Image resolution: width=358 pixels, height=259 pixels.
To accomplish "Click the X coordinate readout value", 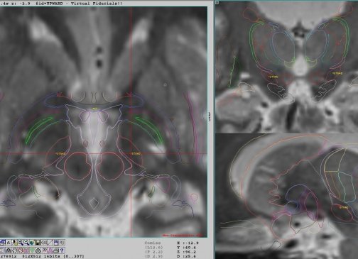I will point(192,243).
